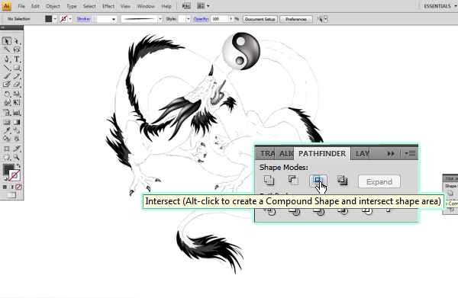Select the Gradient tool
458x298 pixels.
pos(17,122)
